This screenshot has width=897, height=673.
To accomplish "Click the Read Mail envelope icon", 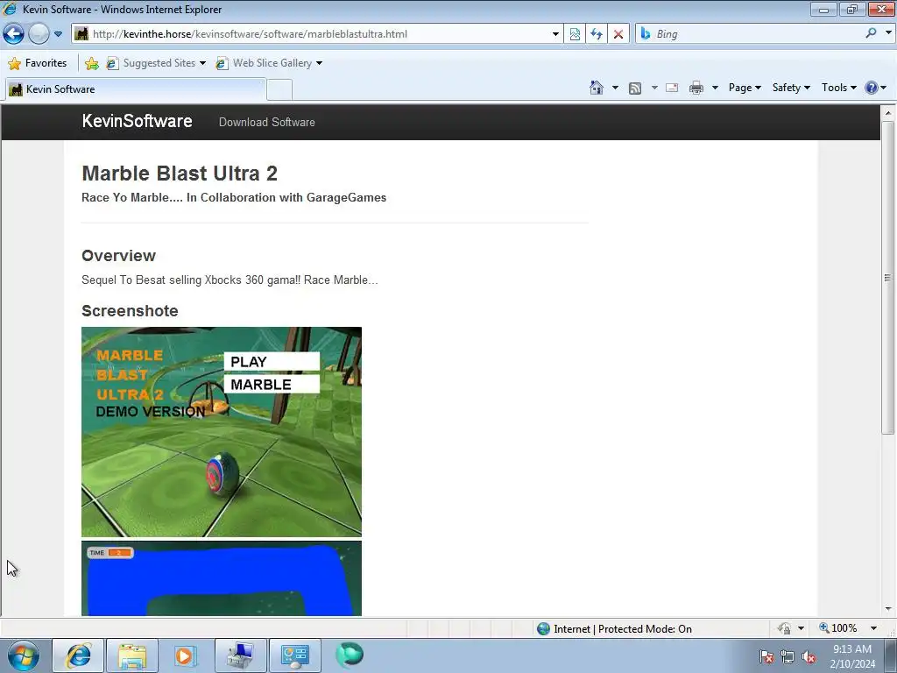I will pyautogui.click(x=672, y=88).
